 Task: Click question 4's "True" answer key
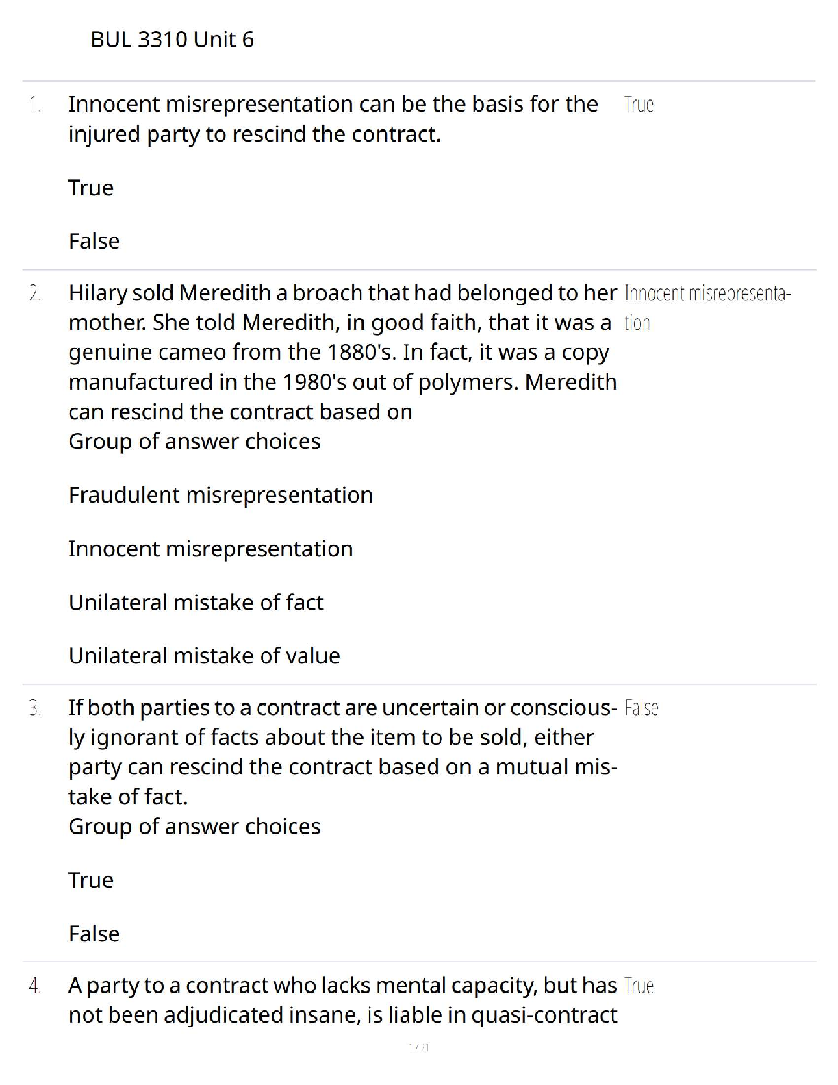tap(639, 986)
